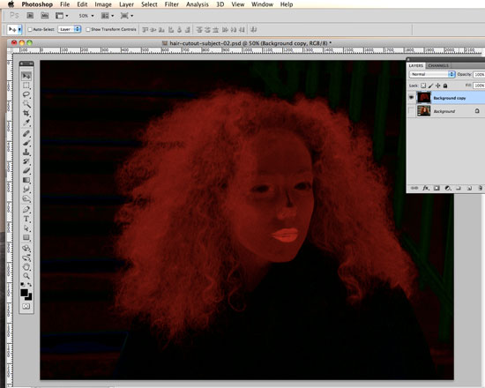This screenshot has height=388, width=485.
Task: Select the Quick Selection wand tool
Action: 26,104
